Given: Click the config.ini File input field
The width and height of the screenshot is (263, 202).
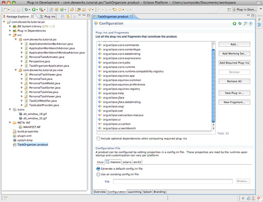Looking at the screenshot, I should point(173,181).
